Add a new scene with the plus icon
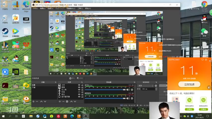The width and height of the screenshot is (212, 119). click(x=33, y=102)
